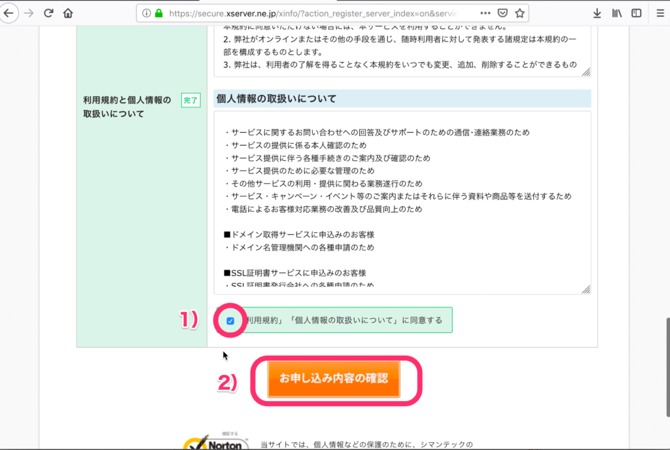670x450 pixels.
Task: Open the hamburger application menu
Action: click(658, 12)
